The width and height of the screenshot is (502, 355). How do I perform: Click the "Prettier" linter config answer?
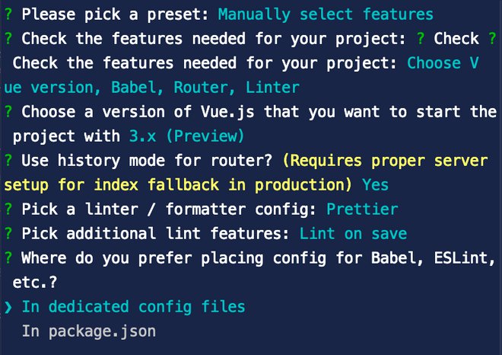tap(362, 209)
